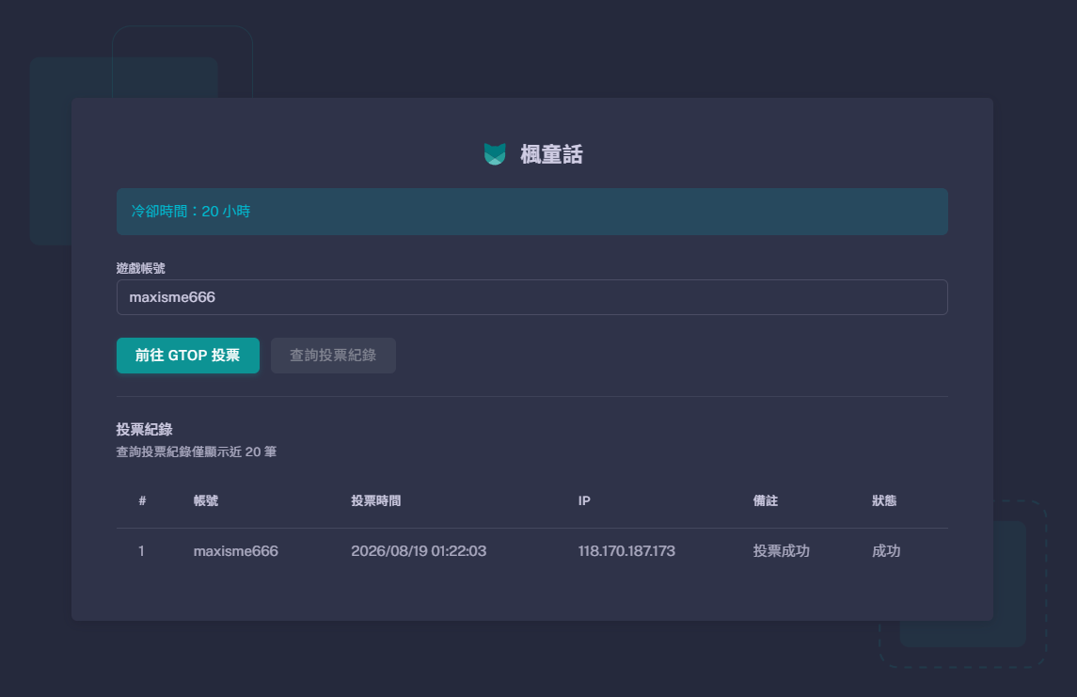Click the 2026/08/19 01:22:03 time cell
1077x697 pixels.
419,551
